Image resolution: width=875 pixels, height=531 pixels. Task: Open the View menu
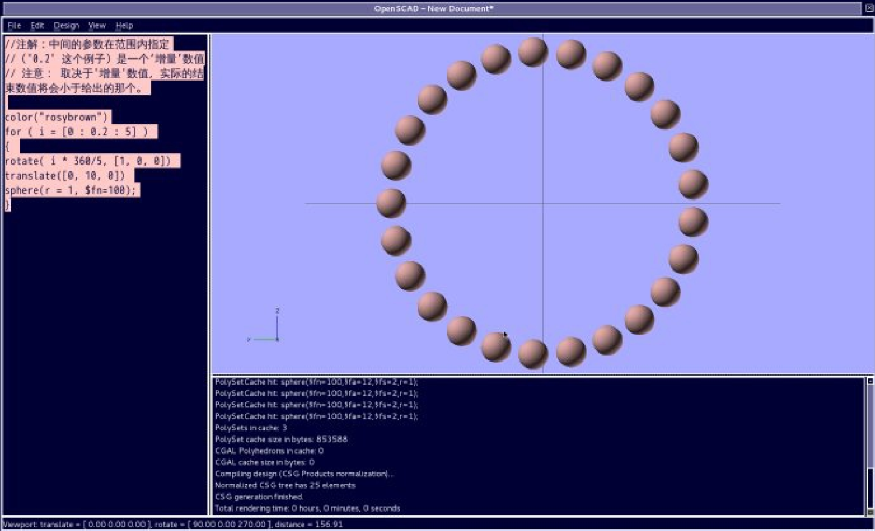(x=97, y=26)
